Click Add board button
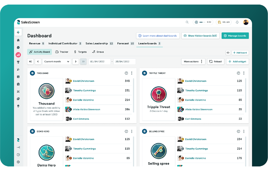This screenshot has height=171, width=268. 240,53
